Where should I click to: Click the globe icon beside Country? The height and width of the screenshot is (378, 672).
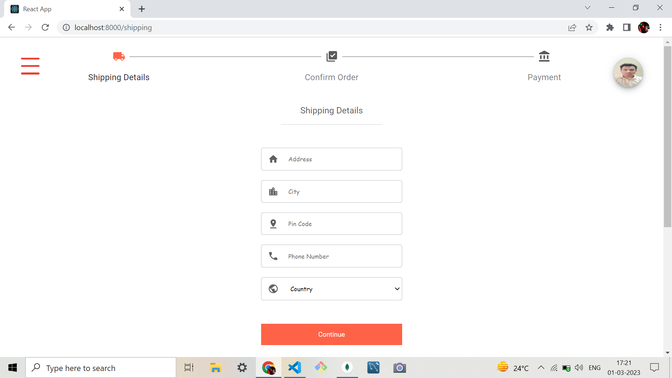coord(273,289)
